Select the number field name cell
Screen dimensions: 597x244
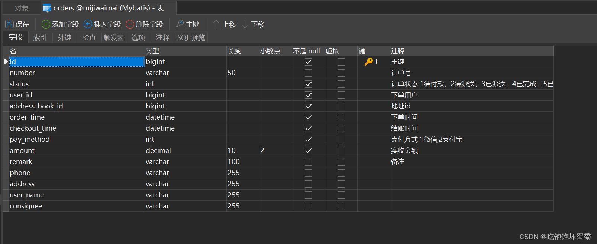point(77,73)
